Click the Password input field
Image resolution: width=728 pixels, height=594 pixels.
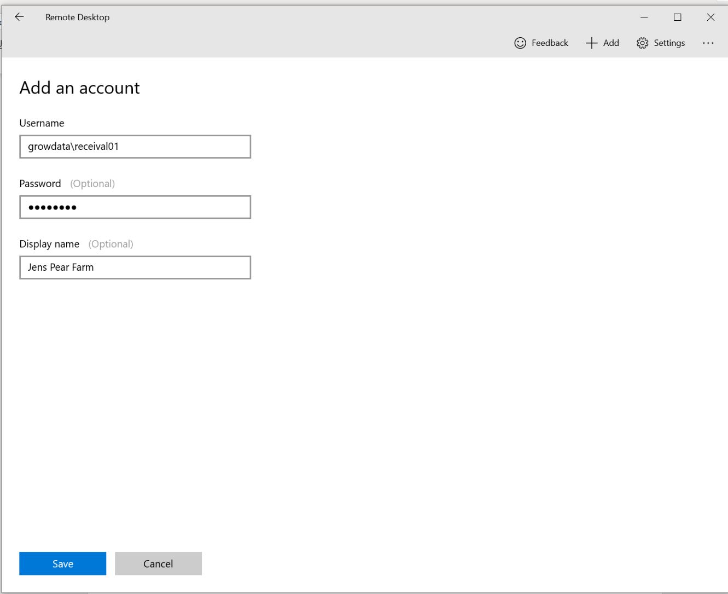[x=135, y=207]
